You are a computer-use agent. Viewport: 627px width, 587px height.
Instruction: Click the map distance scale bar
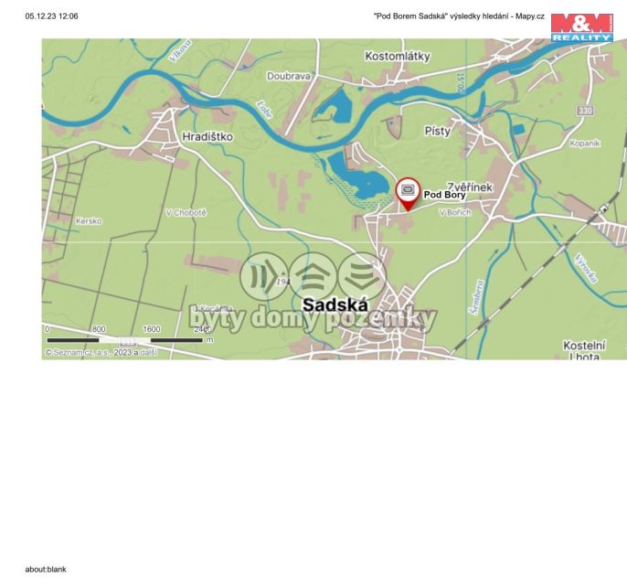click(124, 339)
